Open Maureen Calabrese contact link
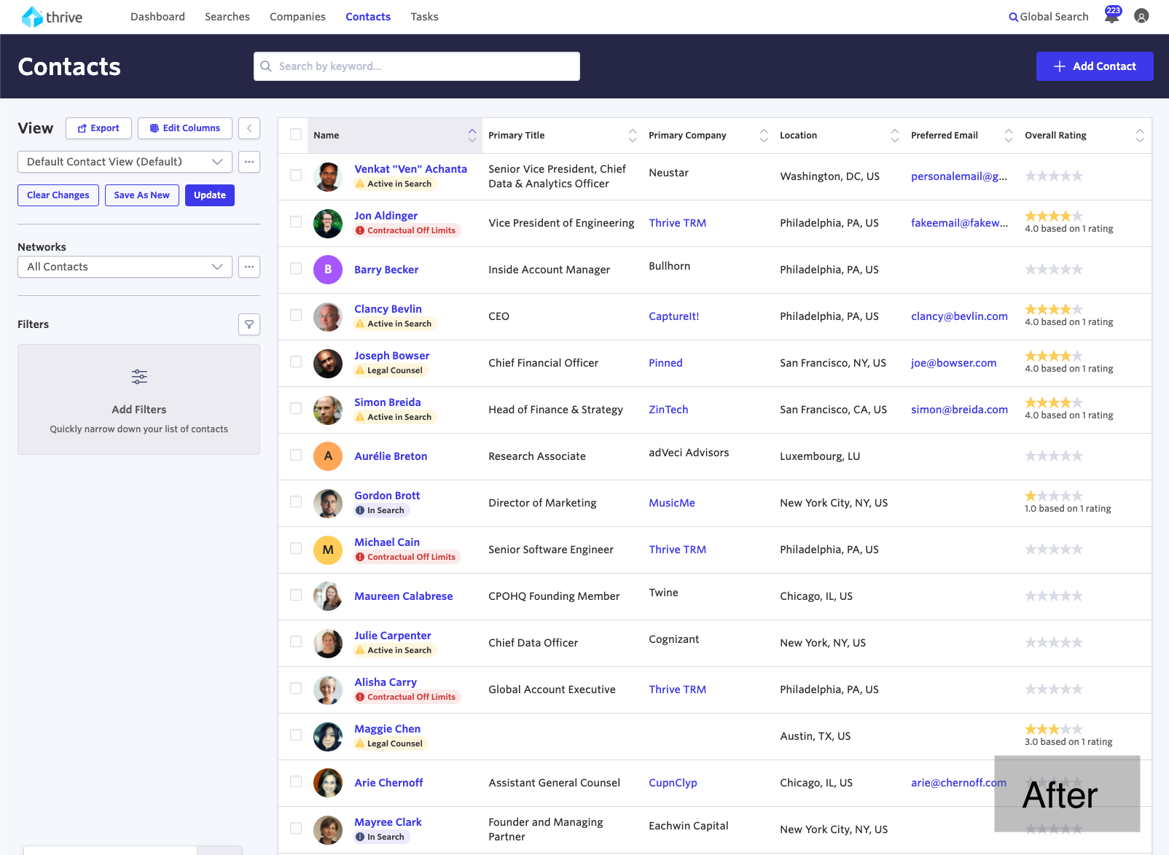 tap(403, 596)
